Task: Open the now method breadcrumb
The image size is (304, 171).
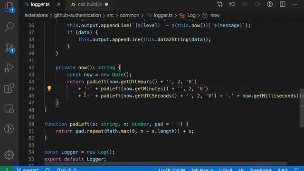Action: coord(211,15)
